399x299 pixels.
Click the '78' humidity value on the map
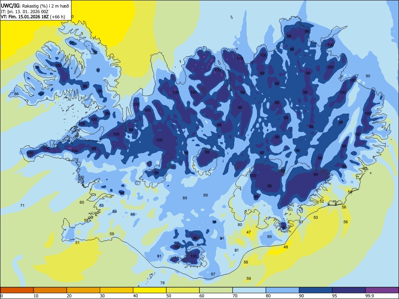pos(162,283)
